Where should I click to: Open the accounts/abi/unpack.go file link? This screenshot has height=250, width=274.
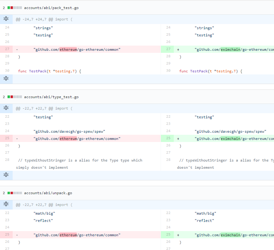click(x=48, y=193)
